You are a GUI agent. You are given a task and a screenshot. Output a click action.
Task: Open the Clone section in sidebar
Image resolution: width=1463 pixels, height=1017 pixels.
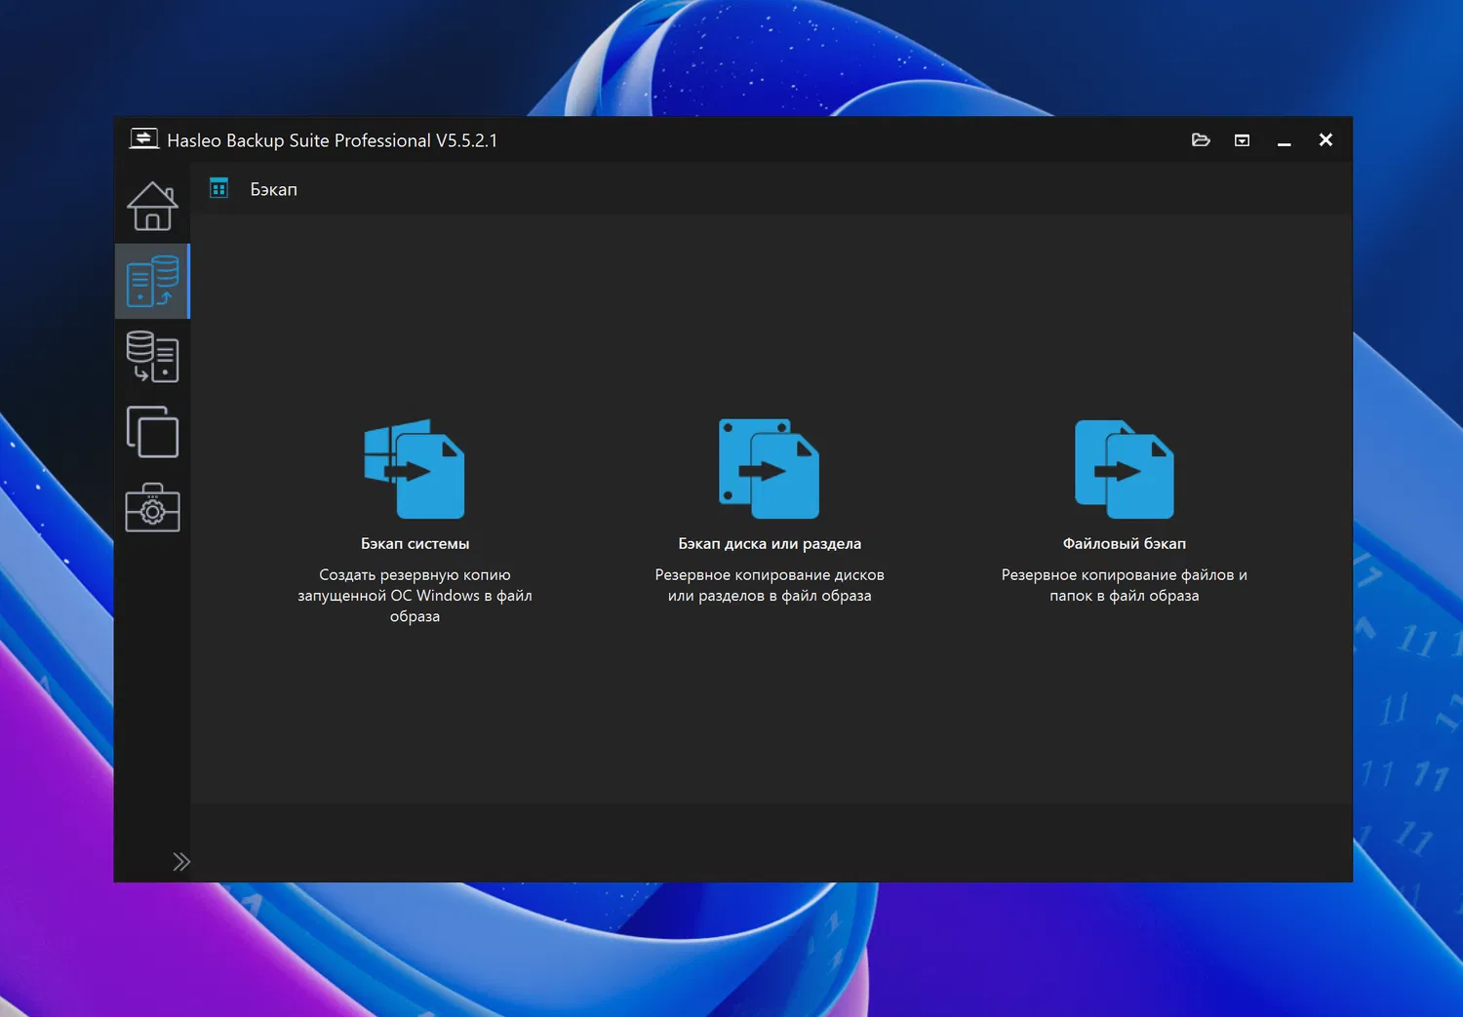[x=152, y=432]
